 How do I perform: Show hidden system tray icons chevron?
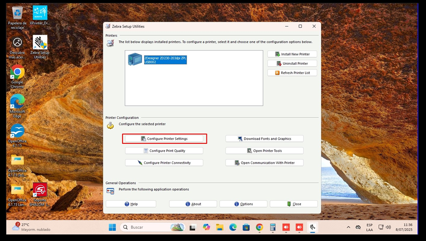348,227
